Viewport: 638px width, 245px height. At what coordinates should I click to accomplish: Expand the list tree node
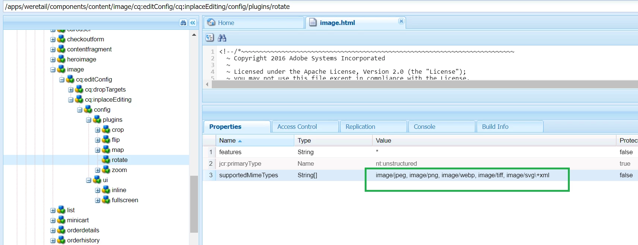coord(53,210)
